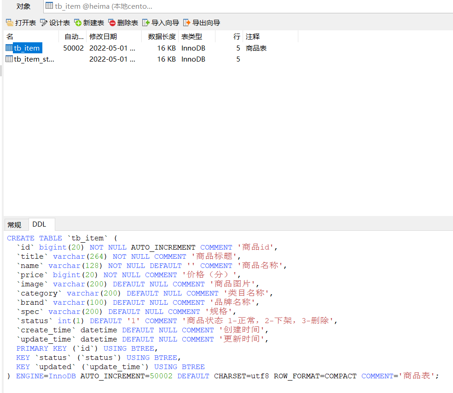The image size is (453, 393).
Task: Click the 设计表 button label
Action: 59,23
